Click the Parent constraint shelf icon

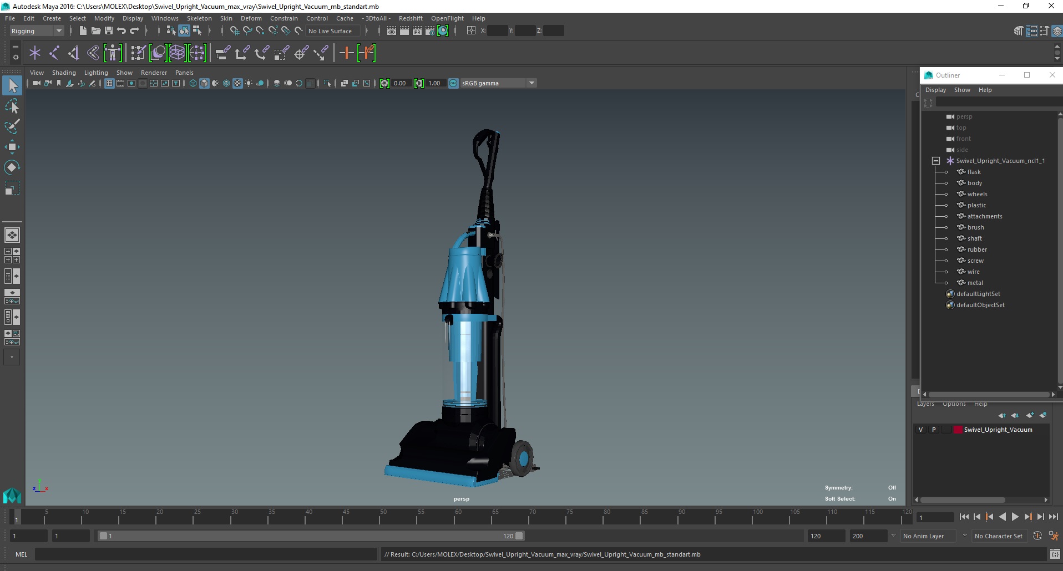(222, 53)
